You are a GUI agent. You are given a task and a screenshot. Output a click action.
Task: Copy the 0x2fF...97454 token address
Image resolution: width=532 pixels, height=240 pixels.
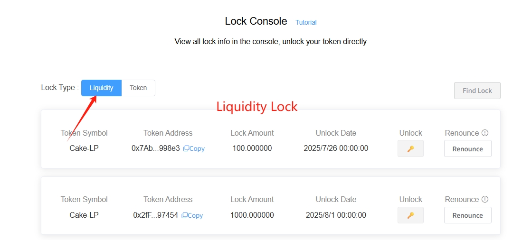point(192,215)
